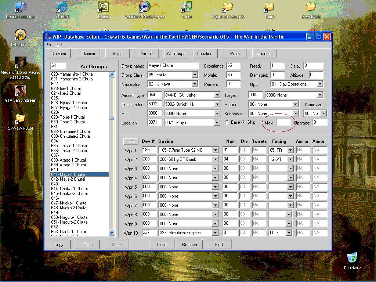Open the Papirkurv recycle bin
The height and width of the screenshot is (282, 376).
point(352,258)
